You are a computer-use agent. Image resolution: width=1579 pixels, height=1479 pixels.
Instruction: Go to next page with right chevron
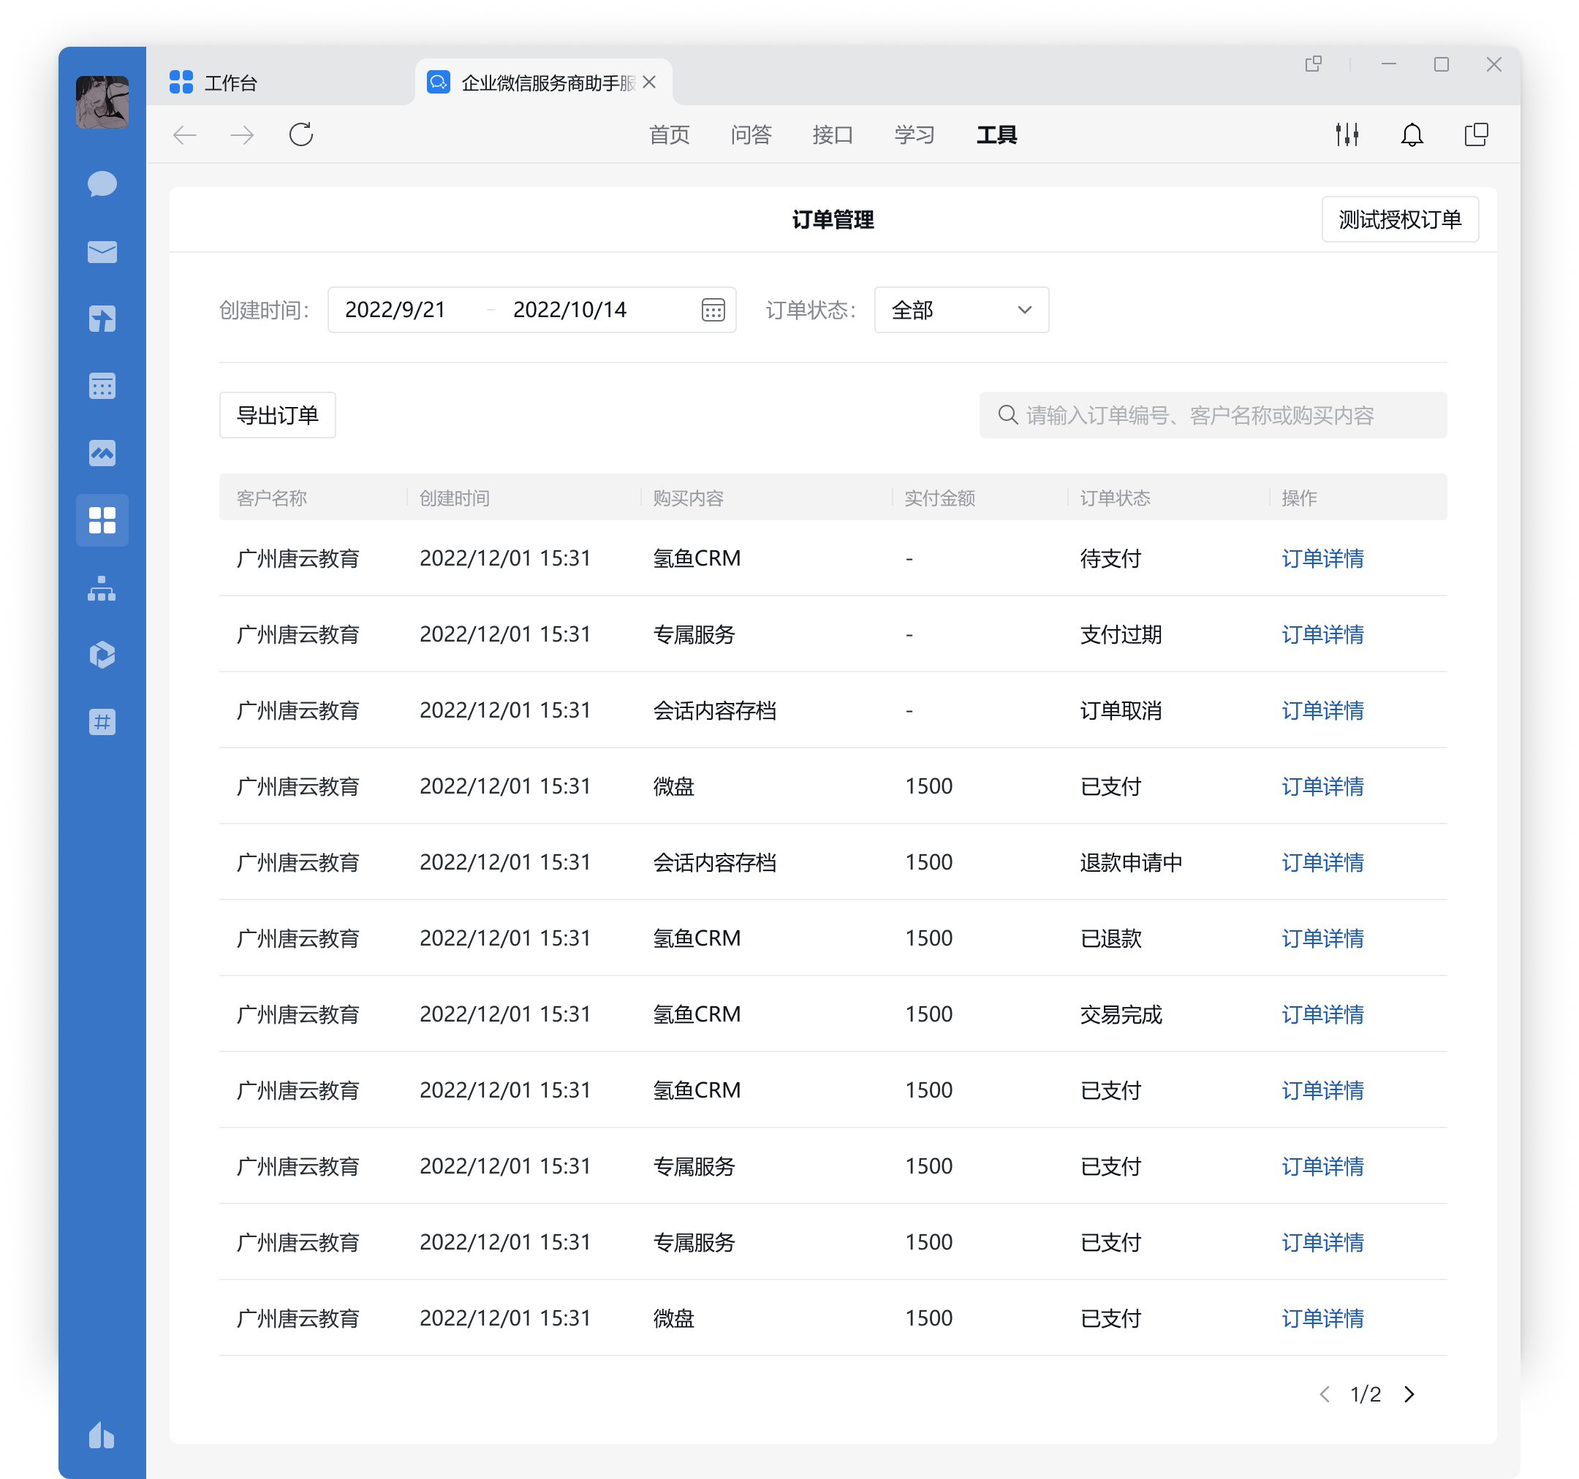click(1409, 1395)
